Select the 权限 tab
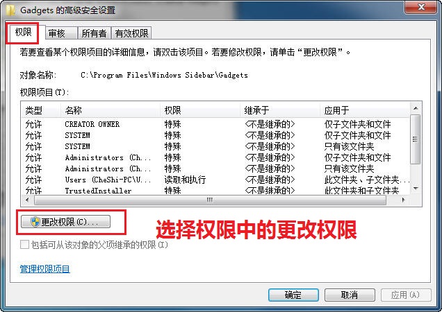 pos(24,32)
